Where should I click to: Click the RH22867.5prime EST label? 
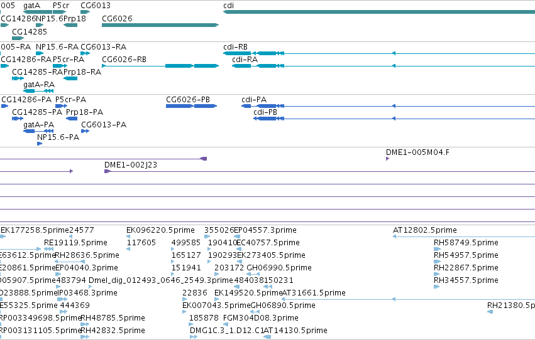point(466,268)
